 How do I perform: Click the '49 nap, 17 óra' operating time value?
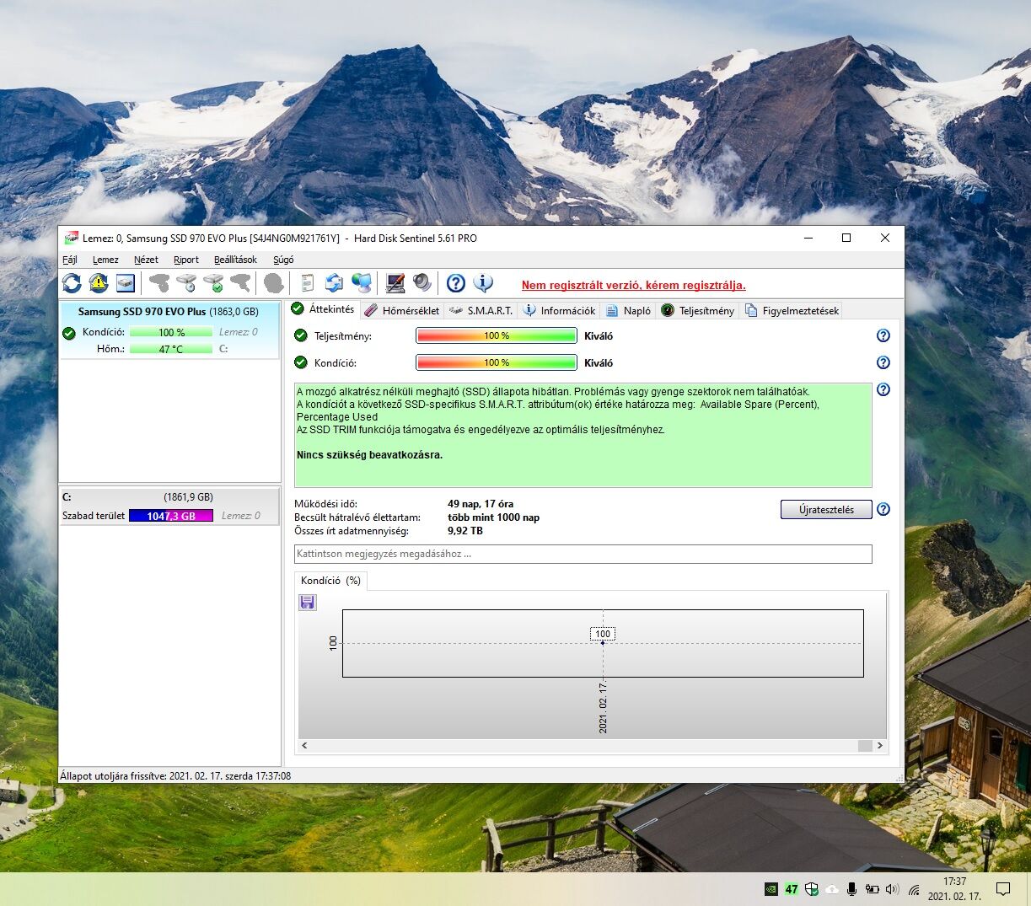[x=481, y=504]
